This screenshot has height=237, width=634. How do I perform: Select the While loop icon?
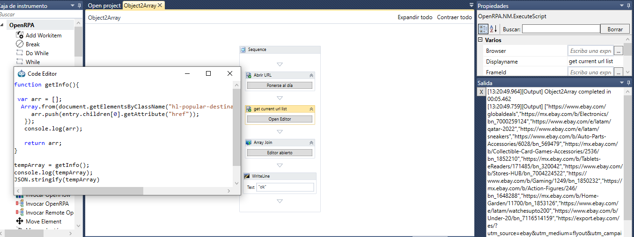[20, 62]
